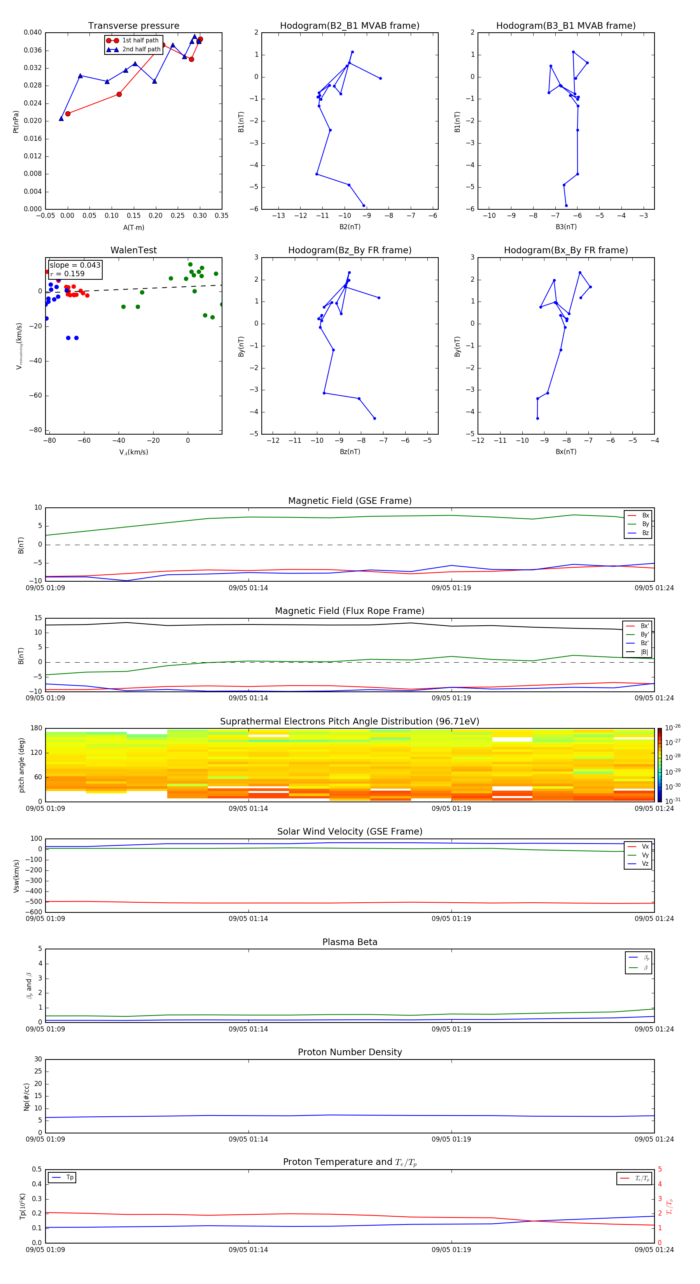Click the "Pt(nPa)" y-axis label
The image size is (700, 1284).
(x=16, y=122)
